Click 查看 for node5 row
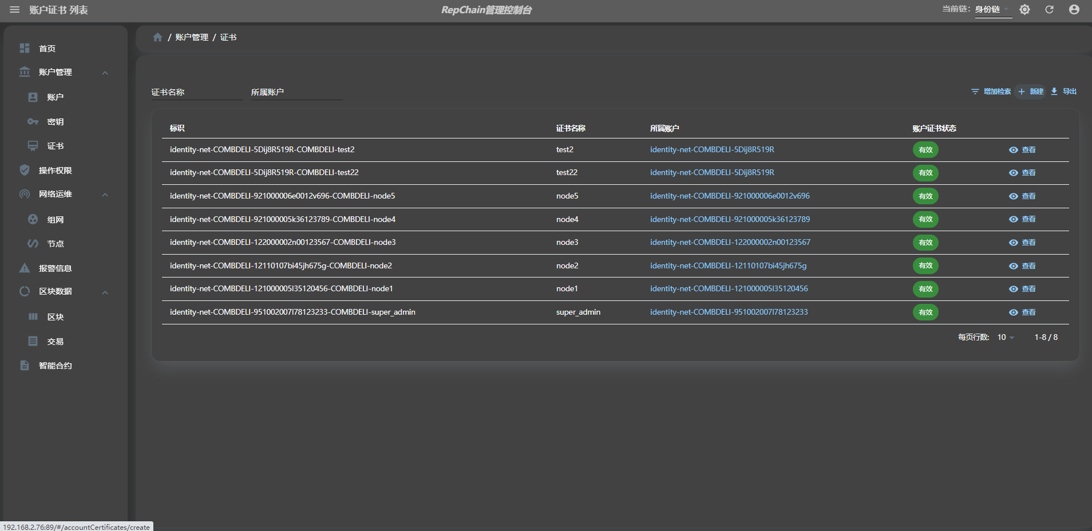The image size is (1092, 531). tap(1022, 196)
